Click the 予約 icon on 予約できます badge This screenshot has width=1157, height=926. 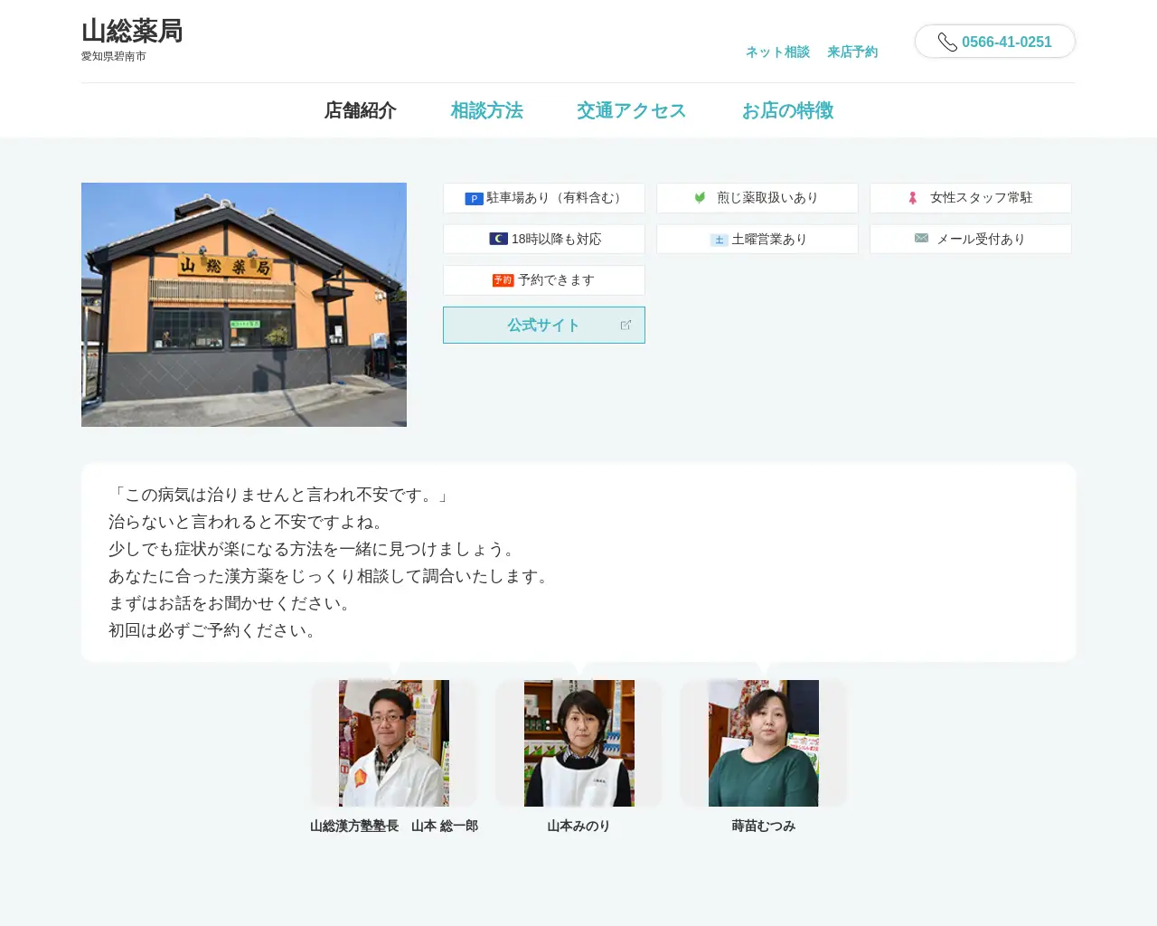[504, 279]
